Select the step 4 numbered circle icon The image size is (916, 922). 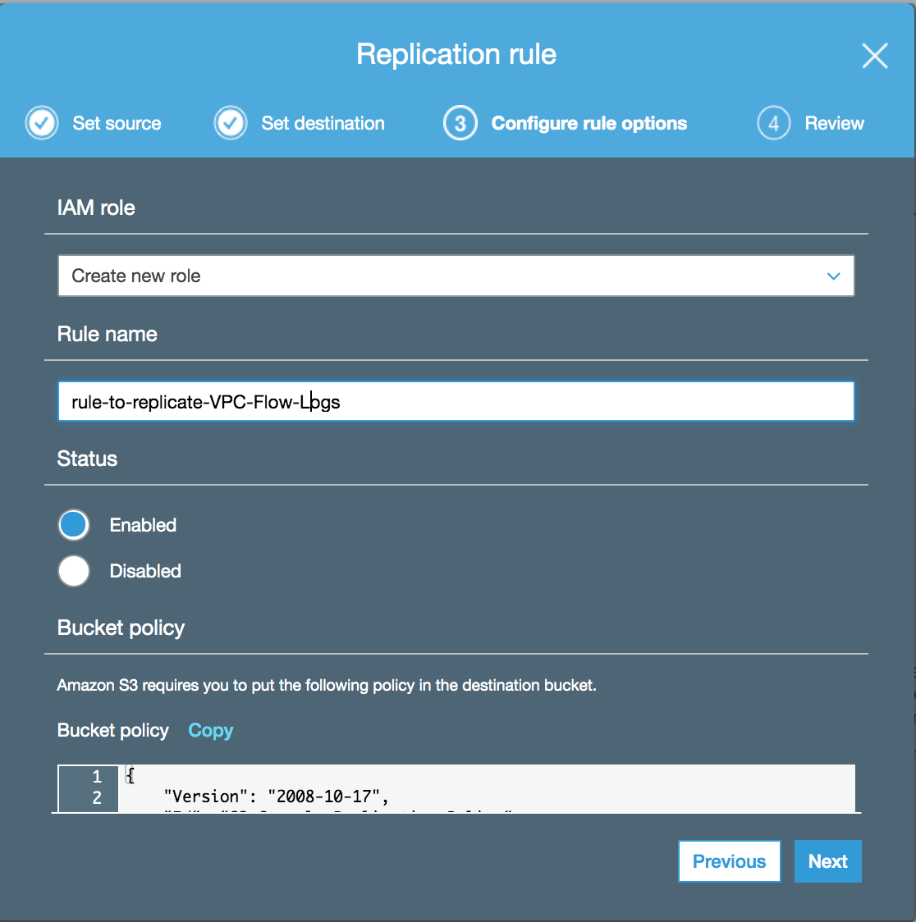(x=772, y=122)
